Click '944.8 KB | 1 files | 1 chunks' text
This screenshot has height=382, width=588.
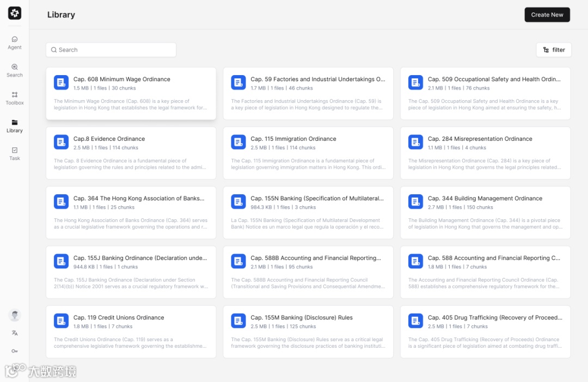coord(106,267)
